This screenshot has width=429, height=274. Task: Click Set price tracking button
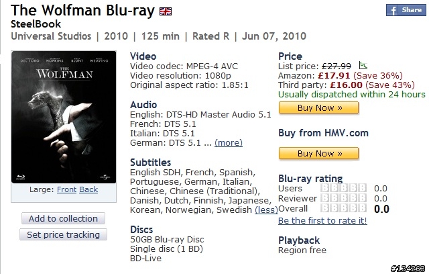pos(63,234)
